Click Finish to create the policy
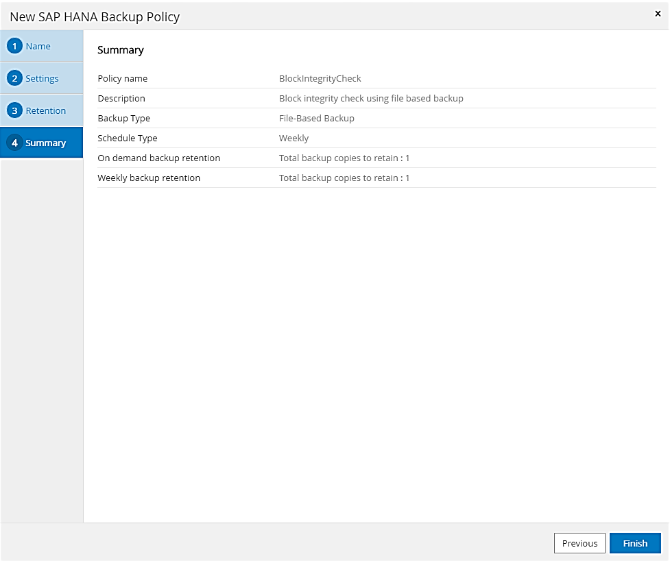The width and height of the screenshot is (670, 563). pos(634,543)
